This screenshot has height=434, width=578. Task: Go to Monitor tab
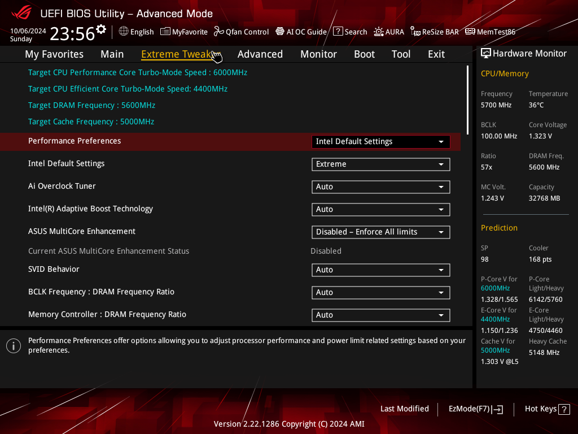click(318, 54)
